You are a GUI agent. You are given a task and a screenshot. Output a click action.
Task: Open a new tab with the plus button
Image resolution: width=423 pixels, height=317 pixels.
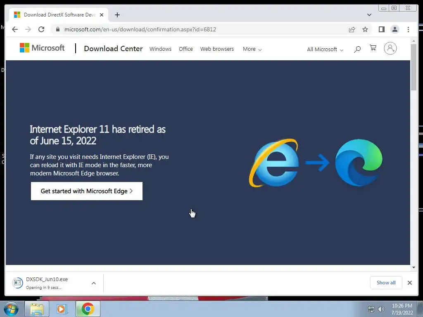tap(117, 15)
